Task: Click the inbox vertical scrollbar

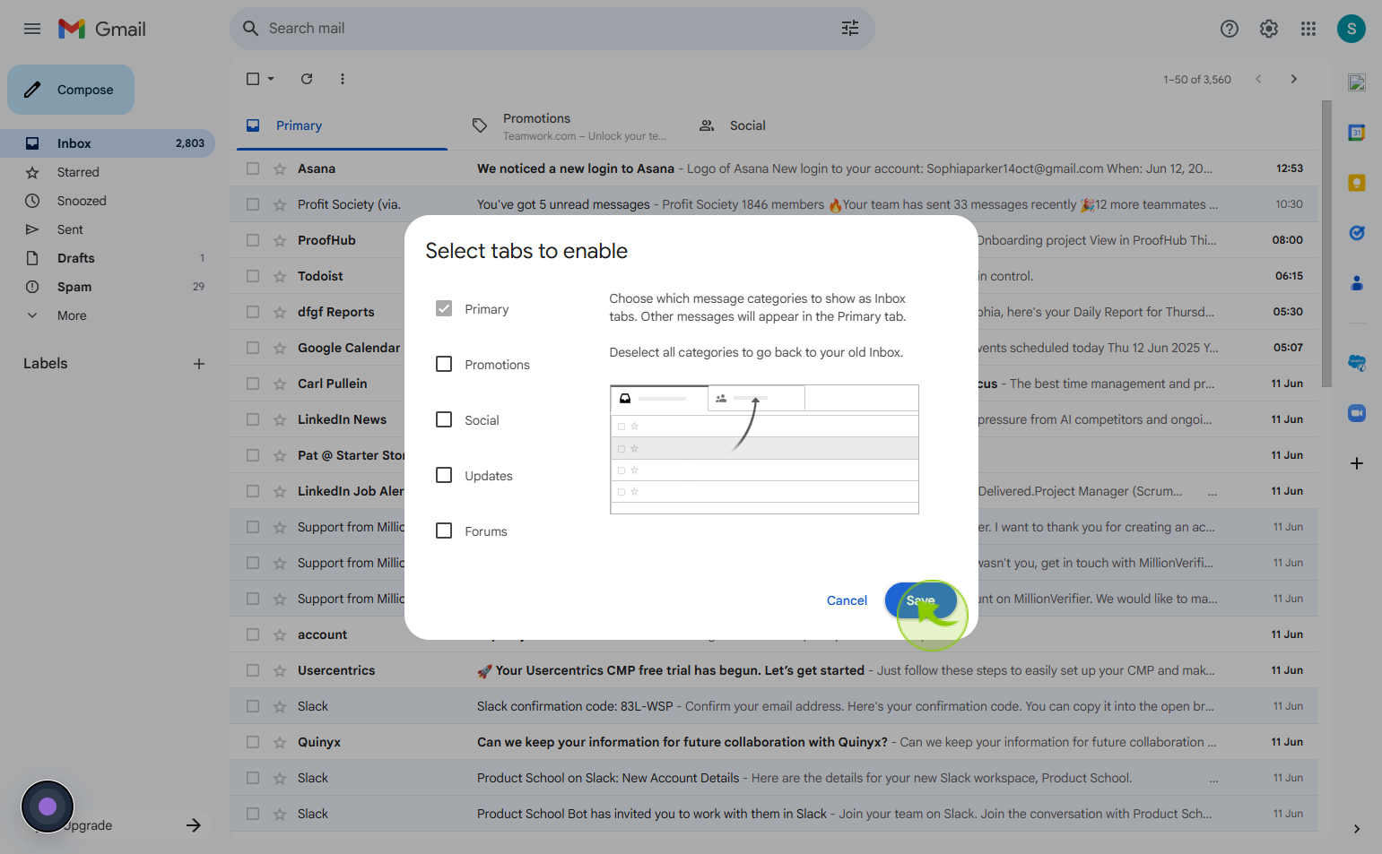Action: click(1326, 244)
